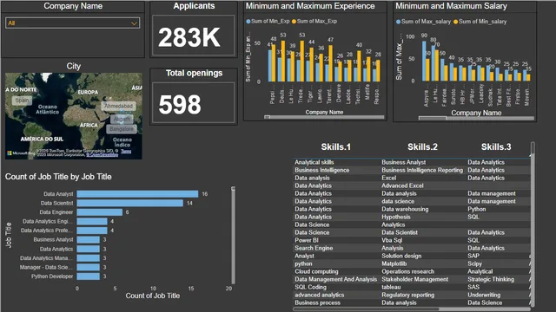Click the Underwriting cell
This screenshot has height=312, width=556.
[x=484, y=295]
